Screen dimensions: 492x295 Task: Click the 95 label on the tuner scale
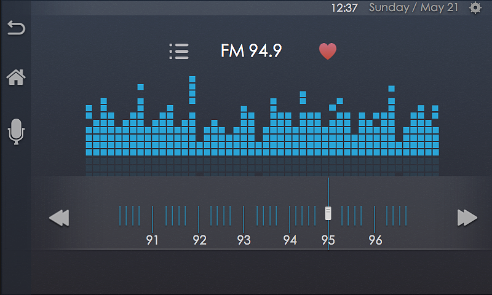point(328,240)
